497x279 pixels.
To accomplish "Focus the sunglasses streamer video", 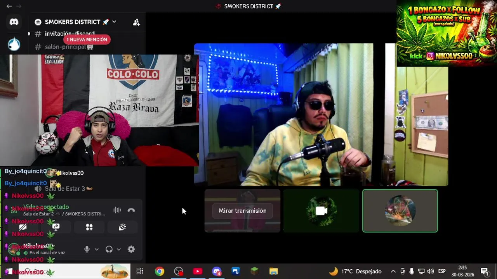I will tap(321, 115).
